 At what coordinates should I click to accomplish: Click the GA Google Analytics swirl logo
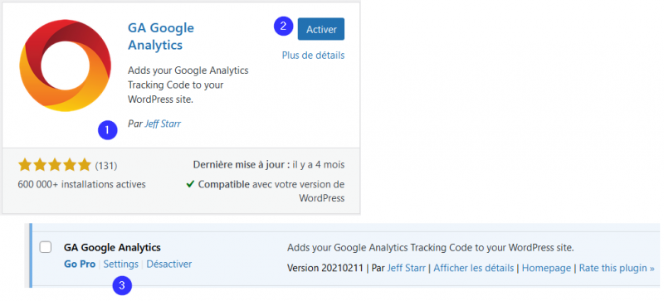click(x=66, y=66)
